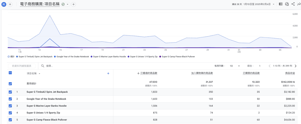The height and width of the screenshot is (124, 301).
Task: Click pagination text 1-10 列，共 399 列
Action: pyautogui.click(x=282, y=66)
